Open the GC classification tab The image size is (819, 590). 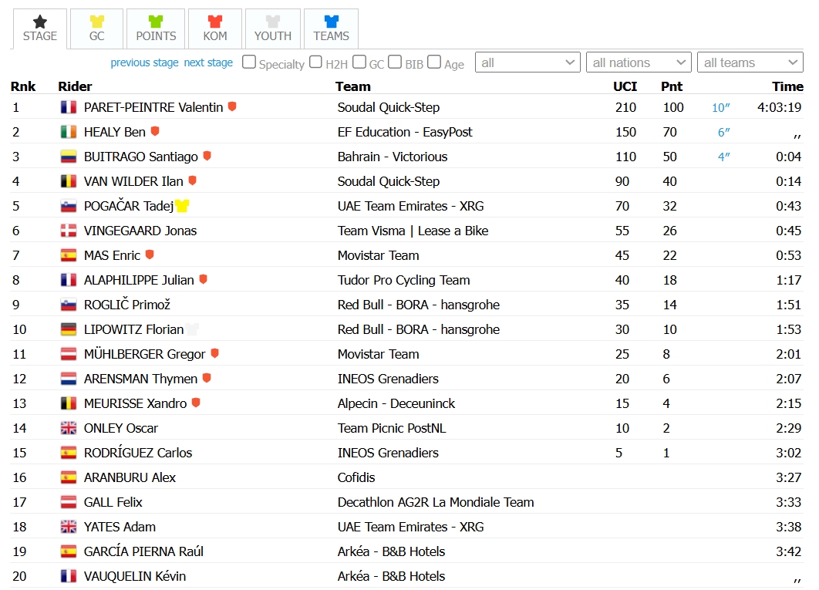(96, 29)
